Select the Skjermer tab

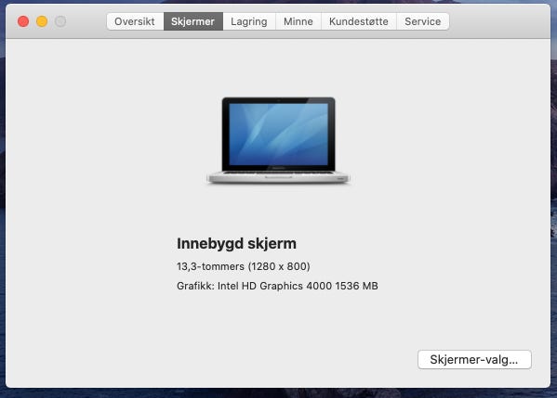coord(193,21)
